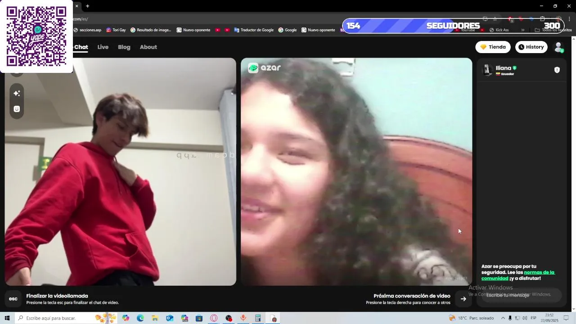The image size is (576, 324).
Task: Switch to the Live tab
Action: click(103, 47)
